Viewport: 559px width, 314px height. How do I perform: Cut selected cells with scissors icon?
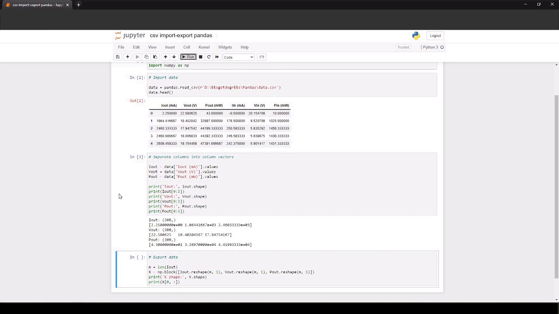(137, 57)
